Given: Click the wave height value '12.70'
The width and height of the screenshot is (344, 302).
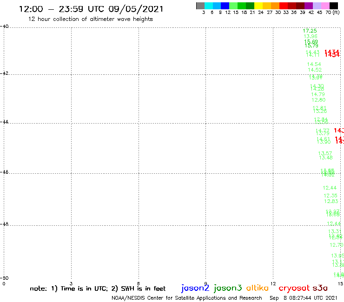Looking at the screenshot, I should (337, 245).
